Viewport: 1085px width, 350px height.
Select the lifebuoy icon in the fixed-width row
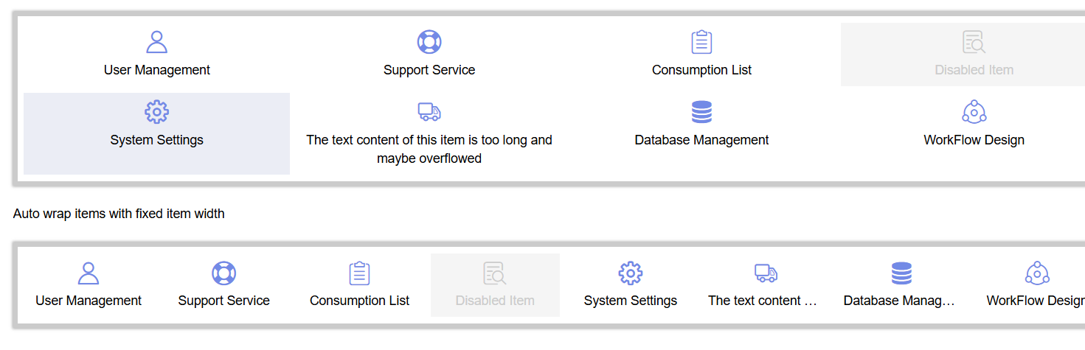pyautogui.click(x=223, y=273)
